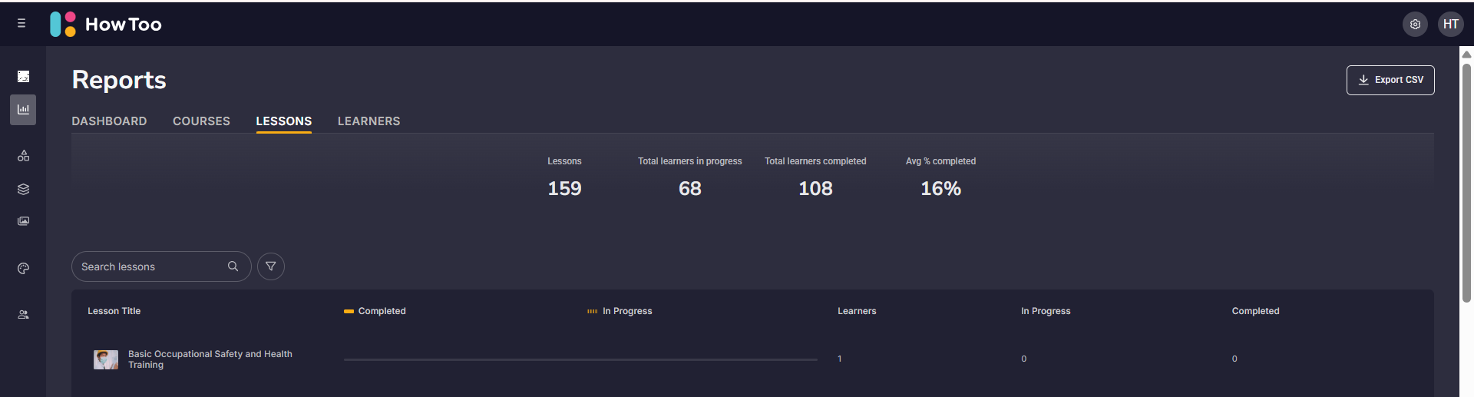The height and width of the screenshot is (397, 1474).
Task: Click the top picture icon in the sidebar
Action: (x=23, y=77)
